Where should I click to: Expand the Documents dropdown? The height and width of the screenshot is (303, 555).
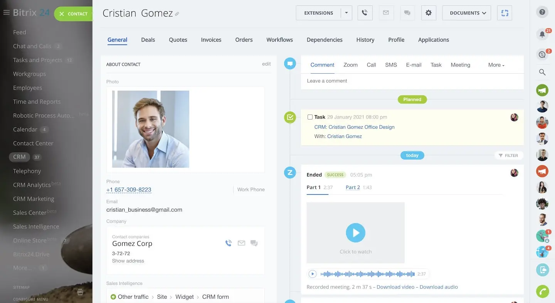click(466, 13)
